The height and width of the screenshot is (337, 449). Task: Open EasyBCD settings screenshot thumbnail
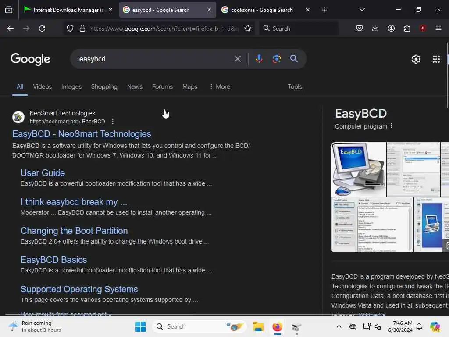pos(413,169)
